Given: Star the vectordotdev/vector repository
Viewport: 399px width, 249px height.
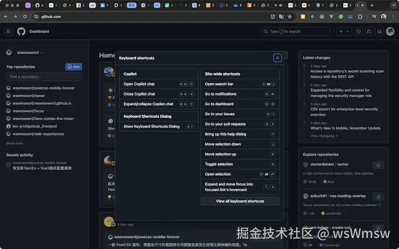Looking at the screenshot, I should click(378, 165).
